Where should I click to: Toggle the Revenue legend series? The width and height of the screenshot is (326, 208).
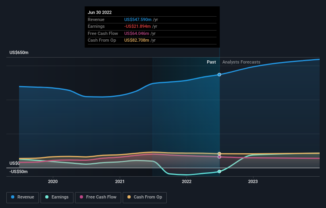pos(23,197)
